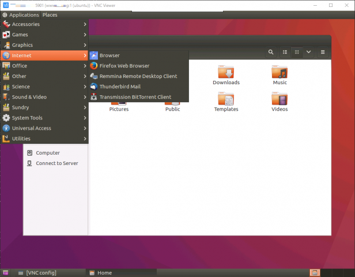Expand the Office submenu arrow
Image resolution: width=355 pixels, height=277 pixels.
click(85, 66)
